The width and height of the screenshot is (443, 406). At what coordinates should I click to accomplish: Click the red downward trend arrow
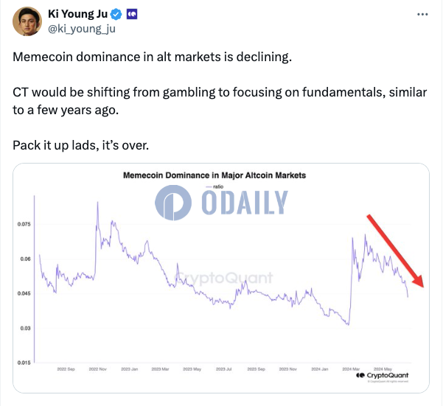[396, 251]
